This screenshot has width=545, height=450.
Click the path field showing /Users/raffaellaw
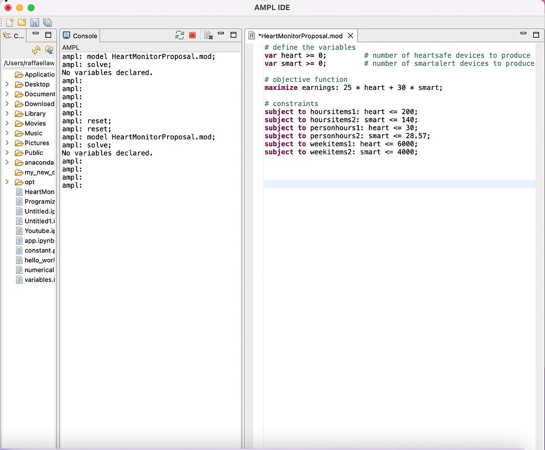click(29, 63)
